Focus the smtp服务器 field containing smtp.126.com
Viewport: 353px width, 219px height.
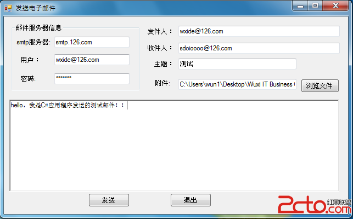(x=92, y=42)
